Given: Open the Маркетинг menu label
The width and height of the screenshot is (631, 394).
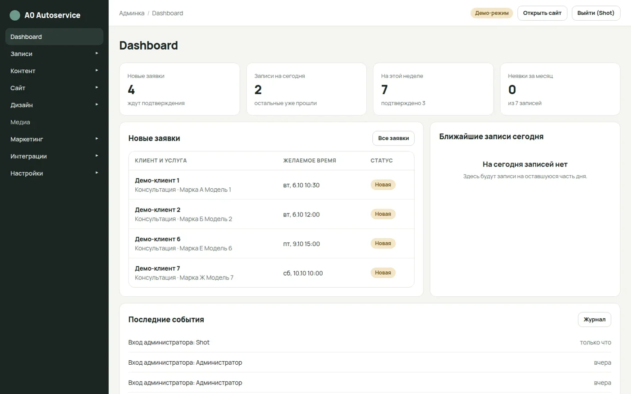Looking at the screenshot, I should pyautogui.click(x=27, y=140).
